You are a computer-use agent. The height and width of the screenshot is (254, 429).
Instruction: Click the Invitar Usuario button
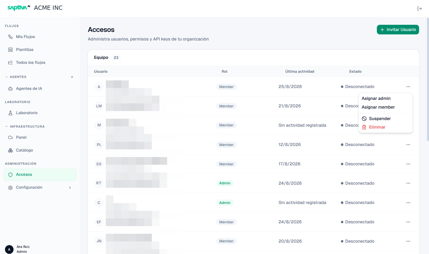click(x=398, y=30)
